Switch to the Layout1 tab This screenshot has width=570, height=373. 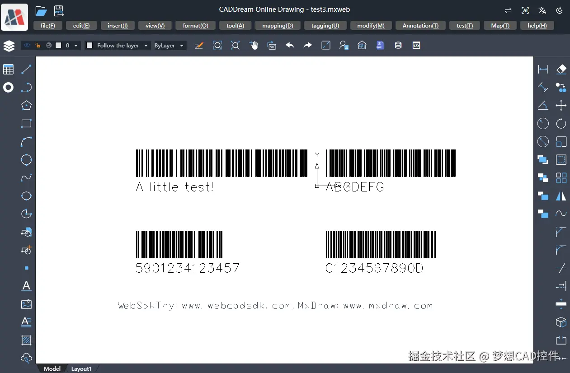click(x=81, y=368)
